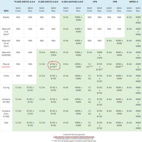Image resolution: width=142 pixels, height=142 pixels.
Task: Click the MPEG-2 column header
Action: pos(133,2)
